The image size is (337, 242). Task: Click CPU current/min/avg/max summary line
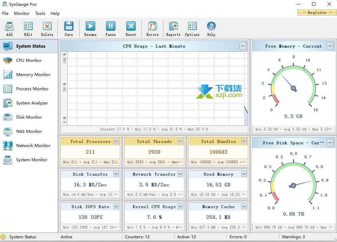[x=154, y=129]
